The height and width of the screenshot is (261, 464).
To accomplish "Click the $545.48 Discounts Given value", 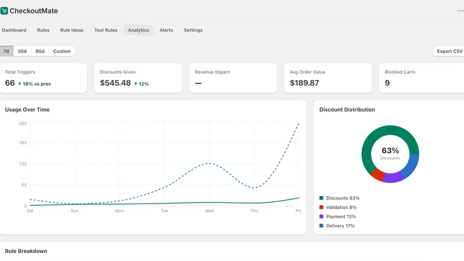I will pyautogui.click(x=115, y=83).
